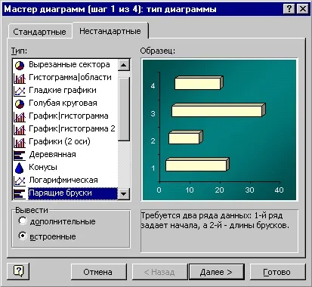This screenshot has height=287, width=312.
Task: Click the Далее > button
Action: tap(216, 272)
